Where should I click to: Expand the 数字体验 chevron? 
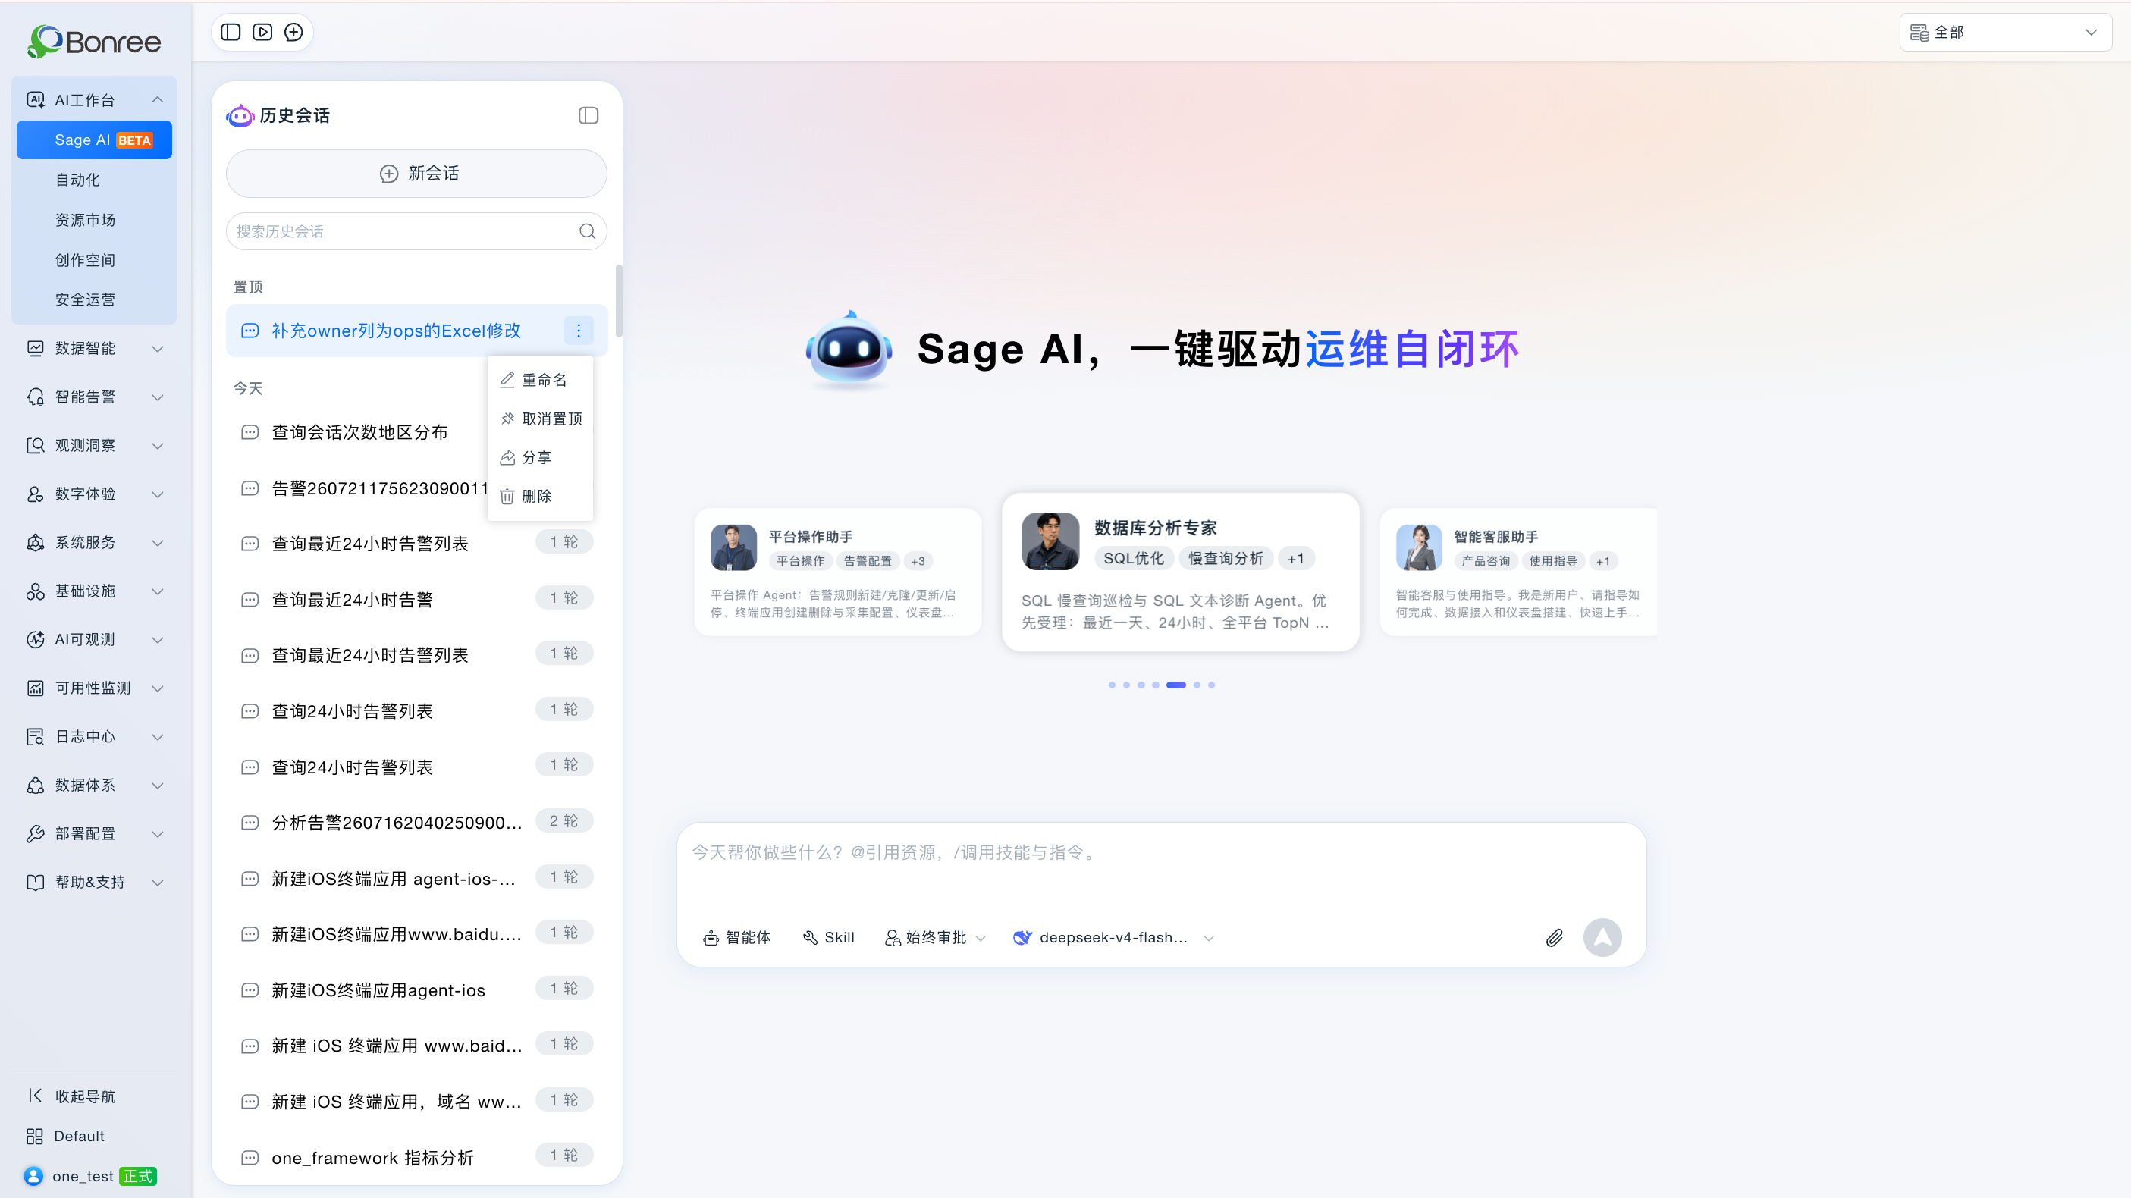[157, 494]
